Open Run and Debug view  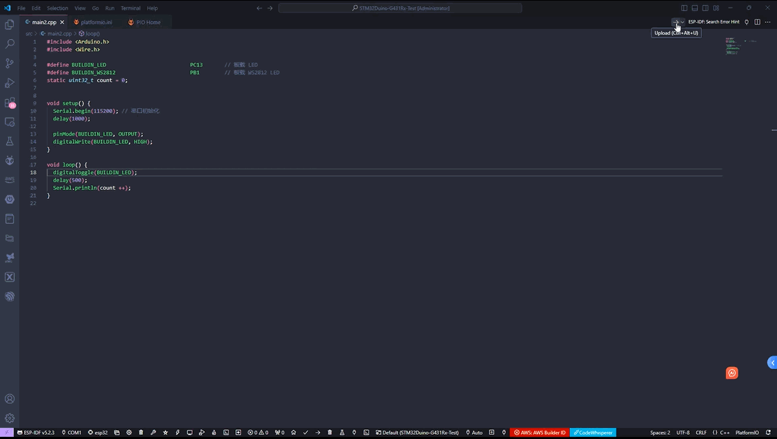pos(10,83)
